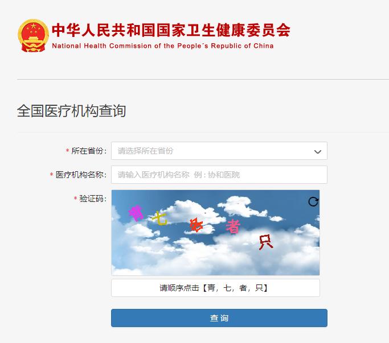Select the yellow 七 captcha character

tap(159, 218)
